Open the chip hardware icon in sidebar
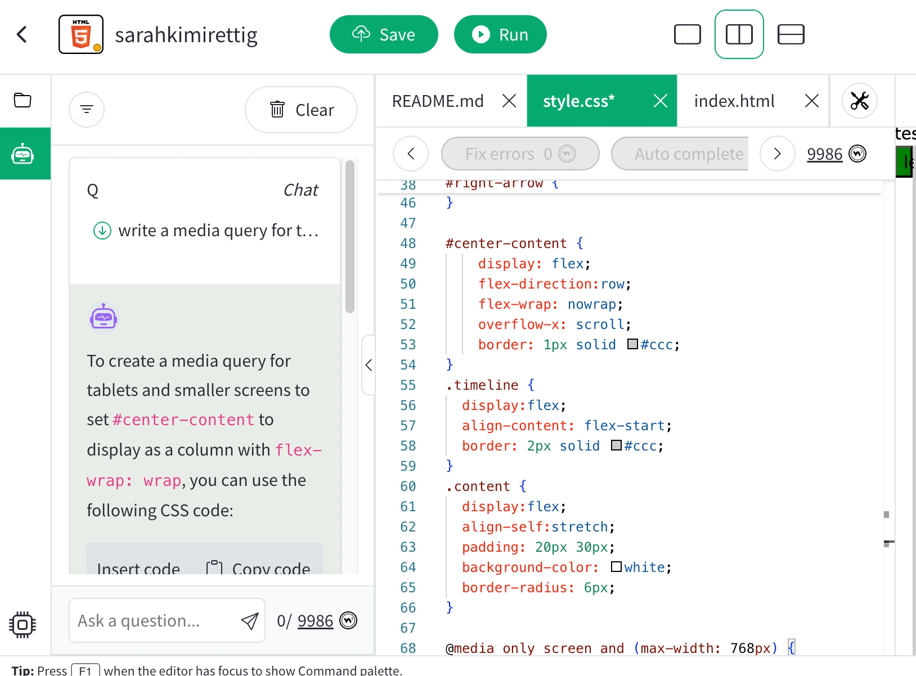 (23, 624)
